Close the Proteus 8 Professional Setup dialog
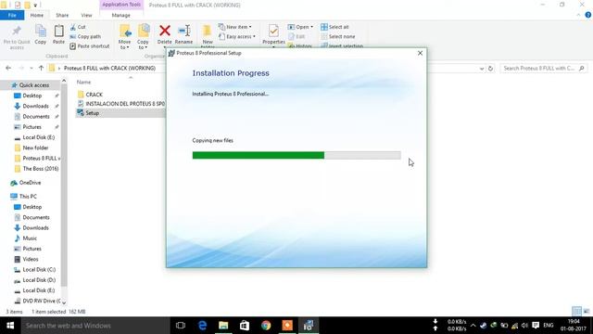The image size is (593, 334). click(x=420, y=53)
